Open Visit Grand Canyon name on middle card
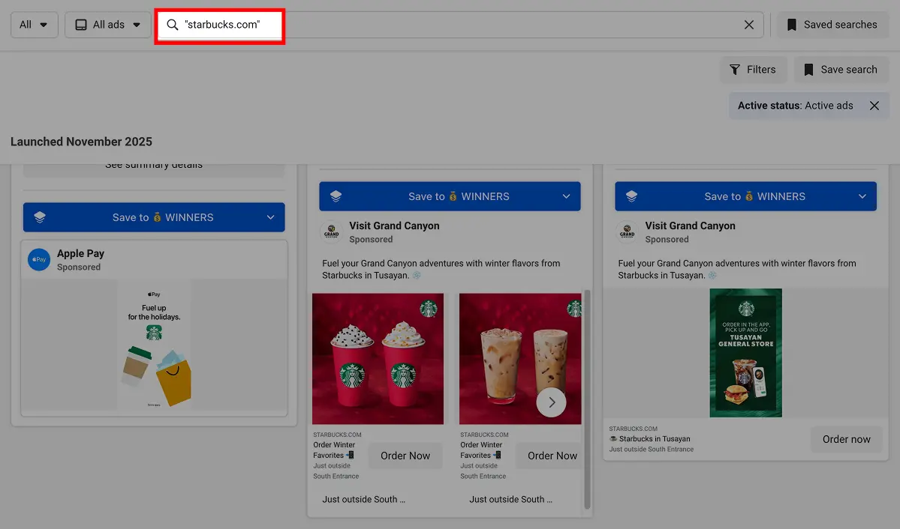 pyautogui.click(x=394, y=226)
